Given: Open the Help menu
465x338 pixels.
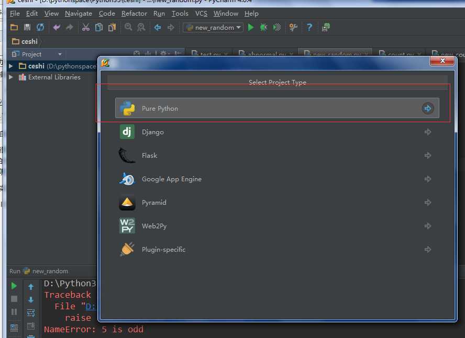Looking at the screenshot, I should pos(251,14).
